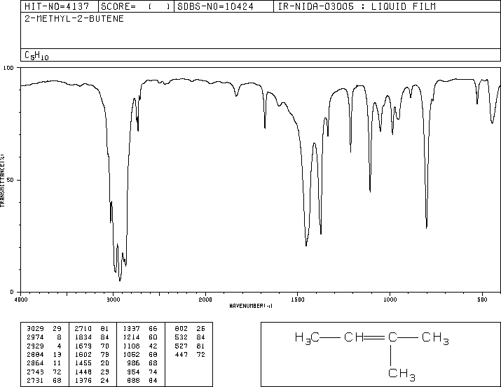Click the 4000 wavenumber axis label
This screenshot has height=387, width=501.
[x=21, y=300]
